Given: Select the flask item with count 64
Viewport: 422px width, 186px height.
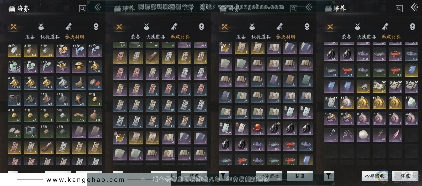Looking at the screenshot, I should pos(79,83).
